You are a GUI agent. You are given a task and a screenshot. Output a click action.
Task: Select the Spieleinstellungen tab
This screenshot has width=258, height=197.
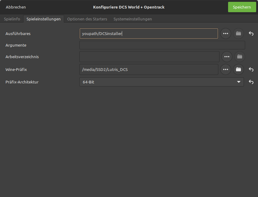(x=44, y=19)
